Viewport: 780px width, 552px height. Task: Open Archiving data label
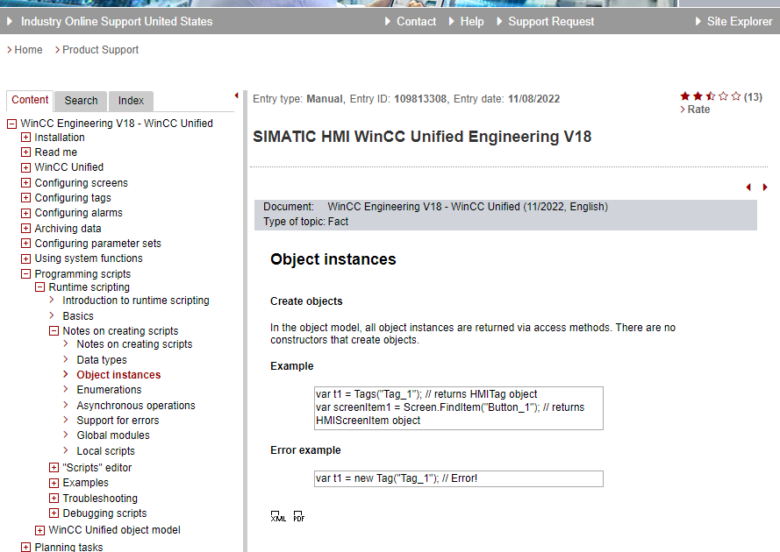click(x=68, y=229)
